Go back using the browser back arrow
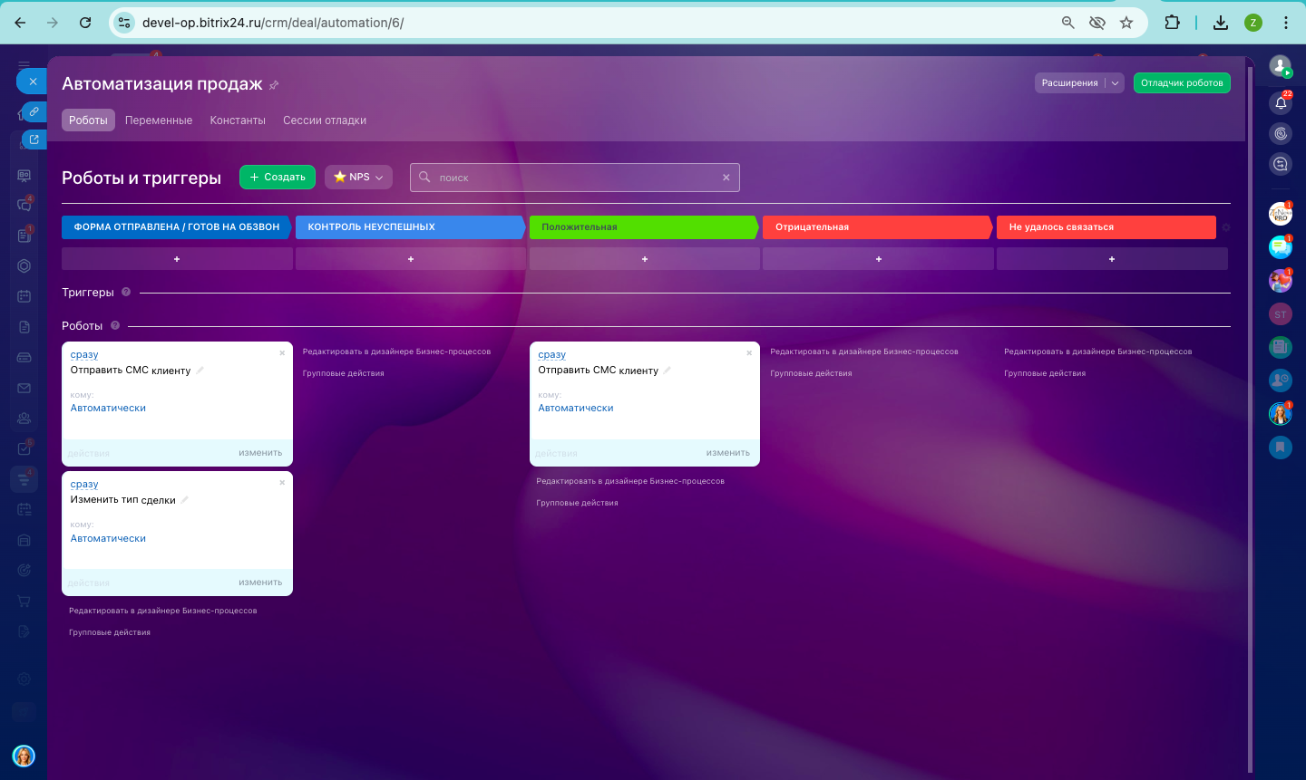 20,23
